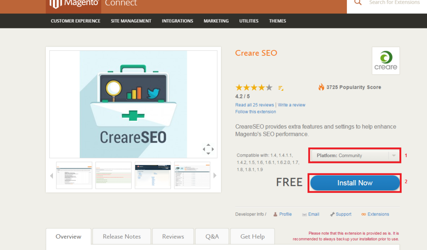The width and height of the screenshot is (427, 250).
Task: Open the Marketing menu
Action: 216,21
